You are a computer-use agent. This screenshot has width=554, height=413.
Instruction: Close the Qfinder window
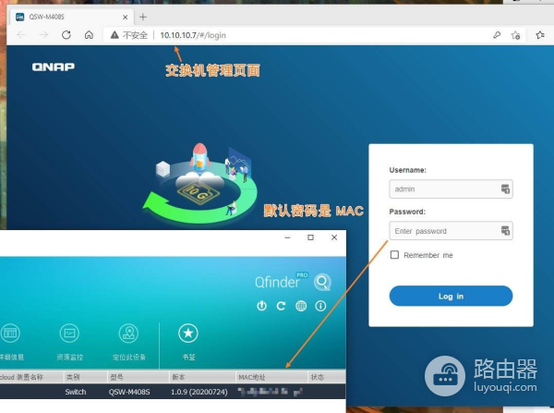(334, 237)
